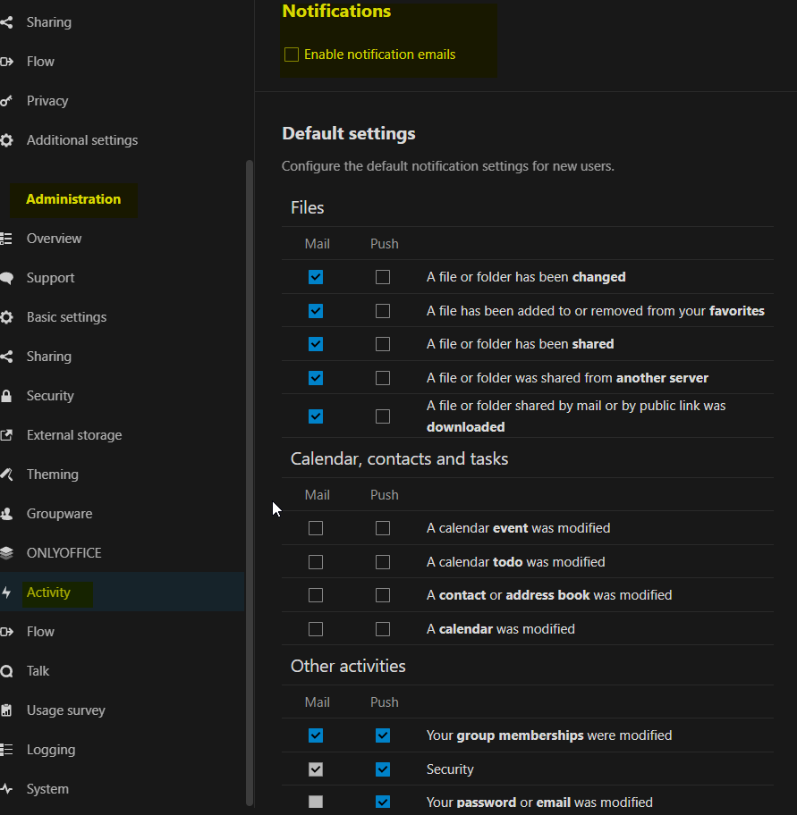This screenshot has width=797, height=815.
Task: Enable Push for calendar event modified
Action: 383,528
